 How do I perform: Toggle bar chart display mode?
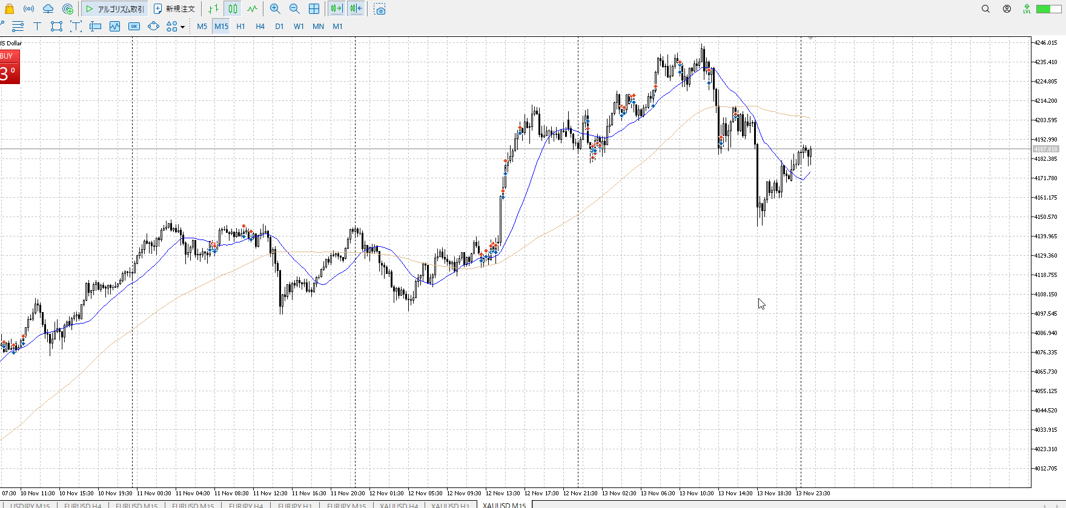click(213, 9)
